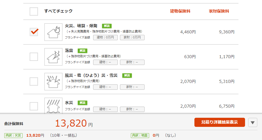The image size is (262, 140).
Task: Open 水災 row 家財 franchise selector
Action: pyautogui.click(x=132, y=109)
